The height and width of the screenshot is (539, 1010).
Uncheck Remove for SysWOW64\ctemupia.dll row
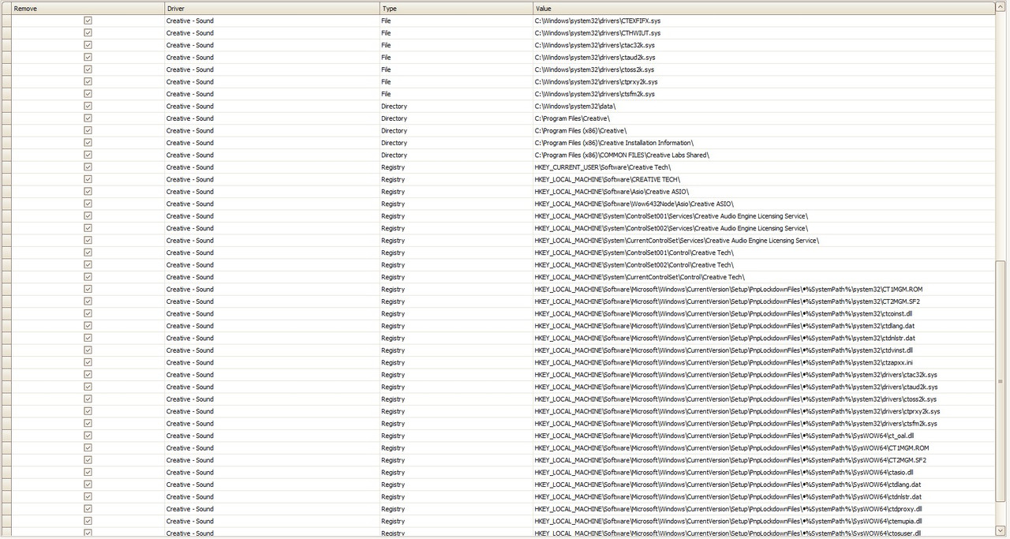click(88, 521)
